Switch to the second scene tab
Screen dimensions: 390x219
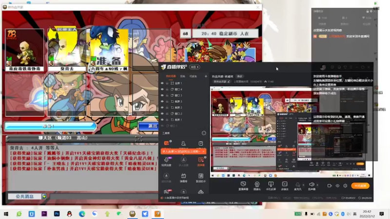coord(182,76)
